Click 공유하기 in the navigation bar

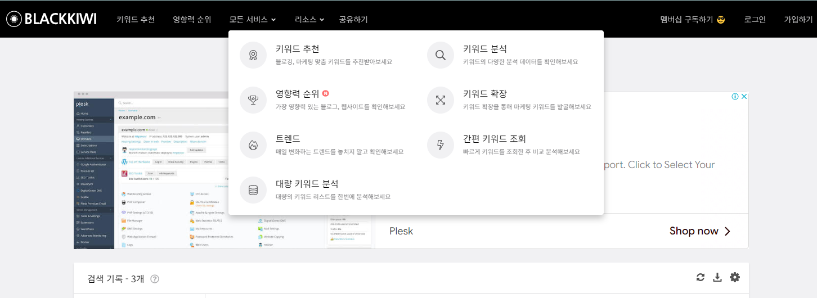pyautogui.click(x=353, y=19)
